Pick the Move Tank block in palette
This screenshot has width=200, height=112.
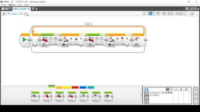coord(72,96)
